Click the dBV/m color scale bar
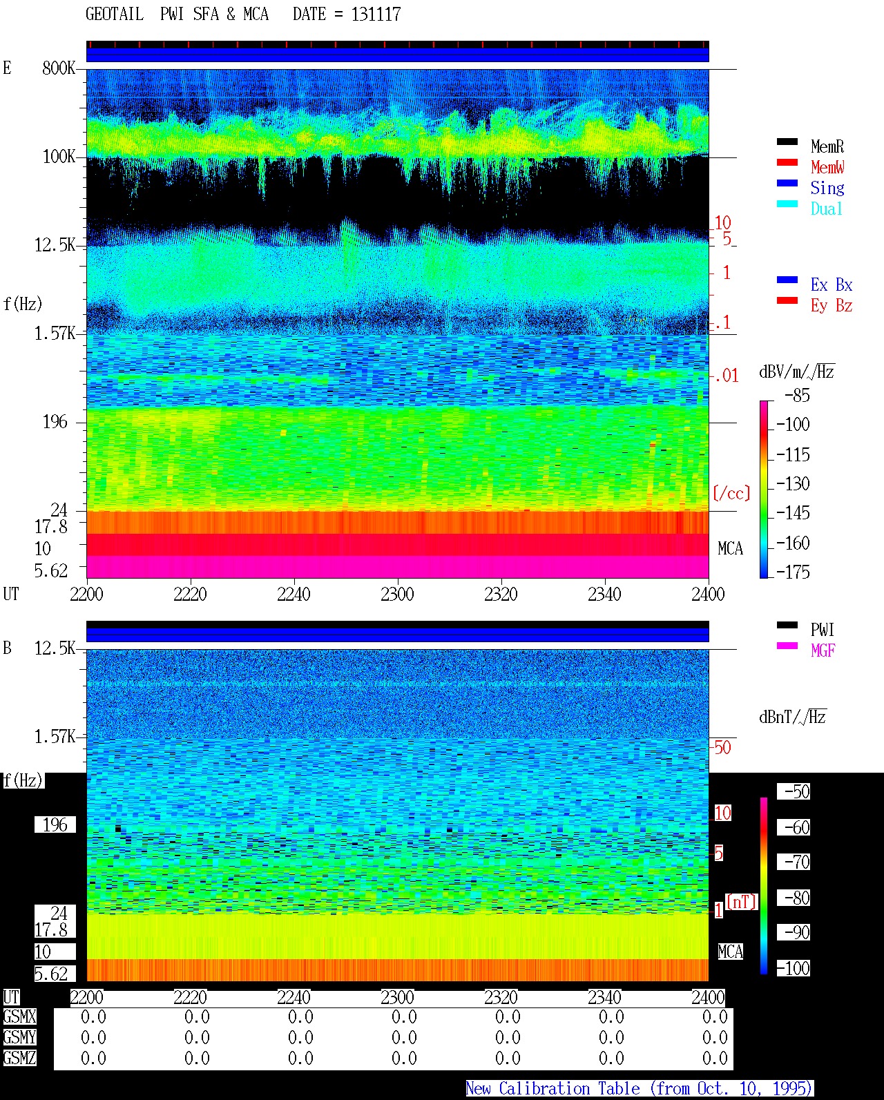Screen dimensions: 884x1100 [x=764, y=489]
